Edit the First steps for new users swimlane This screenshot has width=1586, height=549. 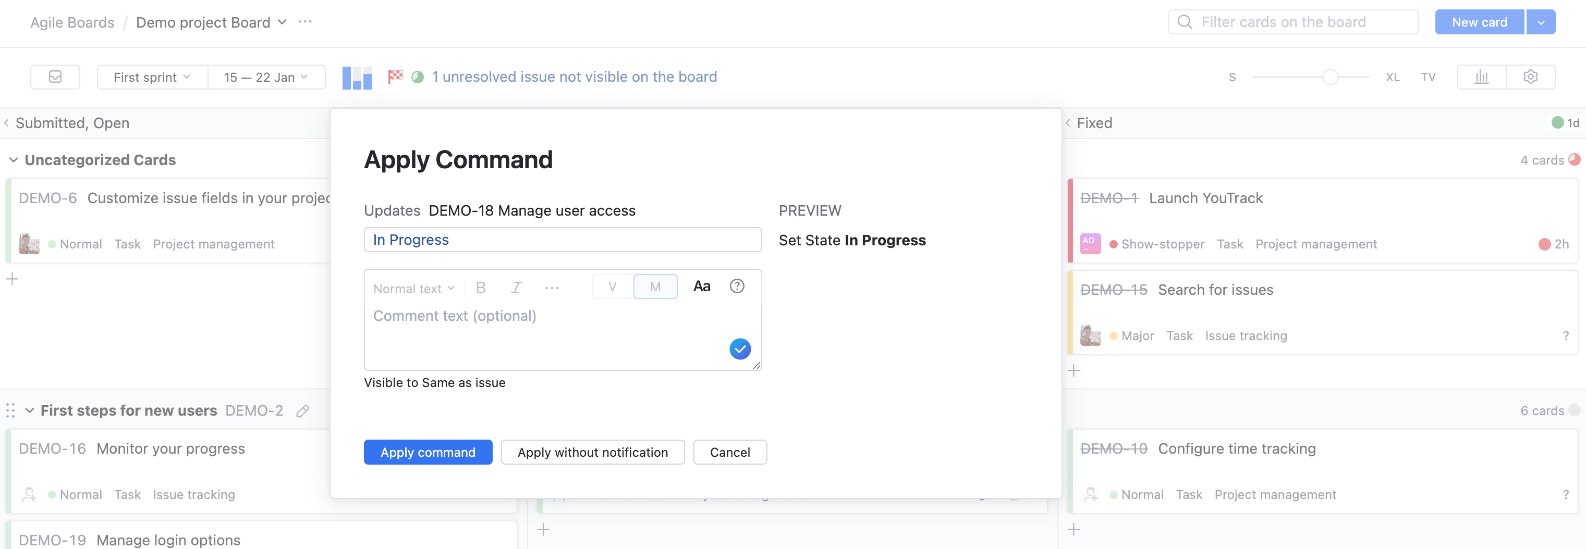tap(303, 410)
